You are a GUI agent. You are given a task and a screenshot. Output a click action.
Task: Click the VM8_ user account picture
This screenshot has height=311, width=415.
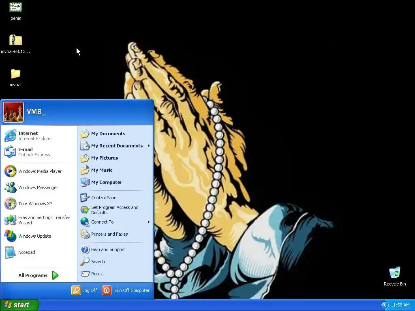(x=13, y=113)
